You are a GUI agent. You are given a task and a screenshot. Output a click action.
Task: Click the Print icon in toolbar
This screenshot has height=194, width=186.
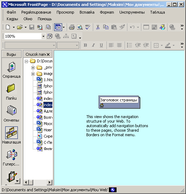[x=72, y=27]
